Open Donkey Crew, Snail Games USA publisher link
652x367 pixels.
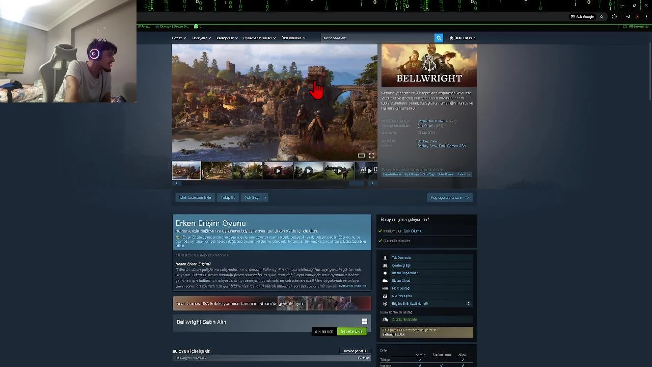[442, 146]
